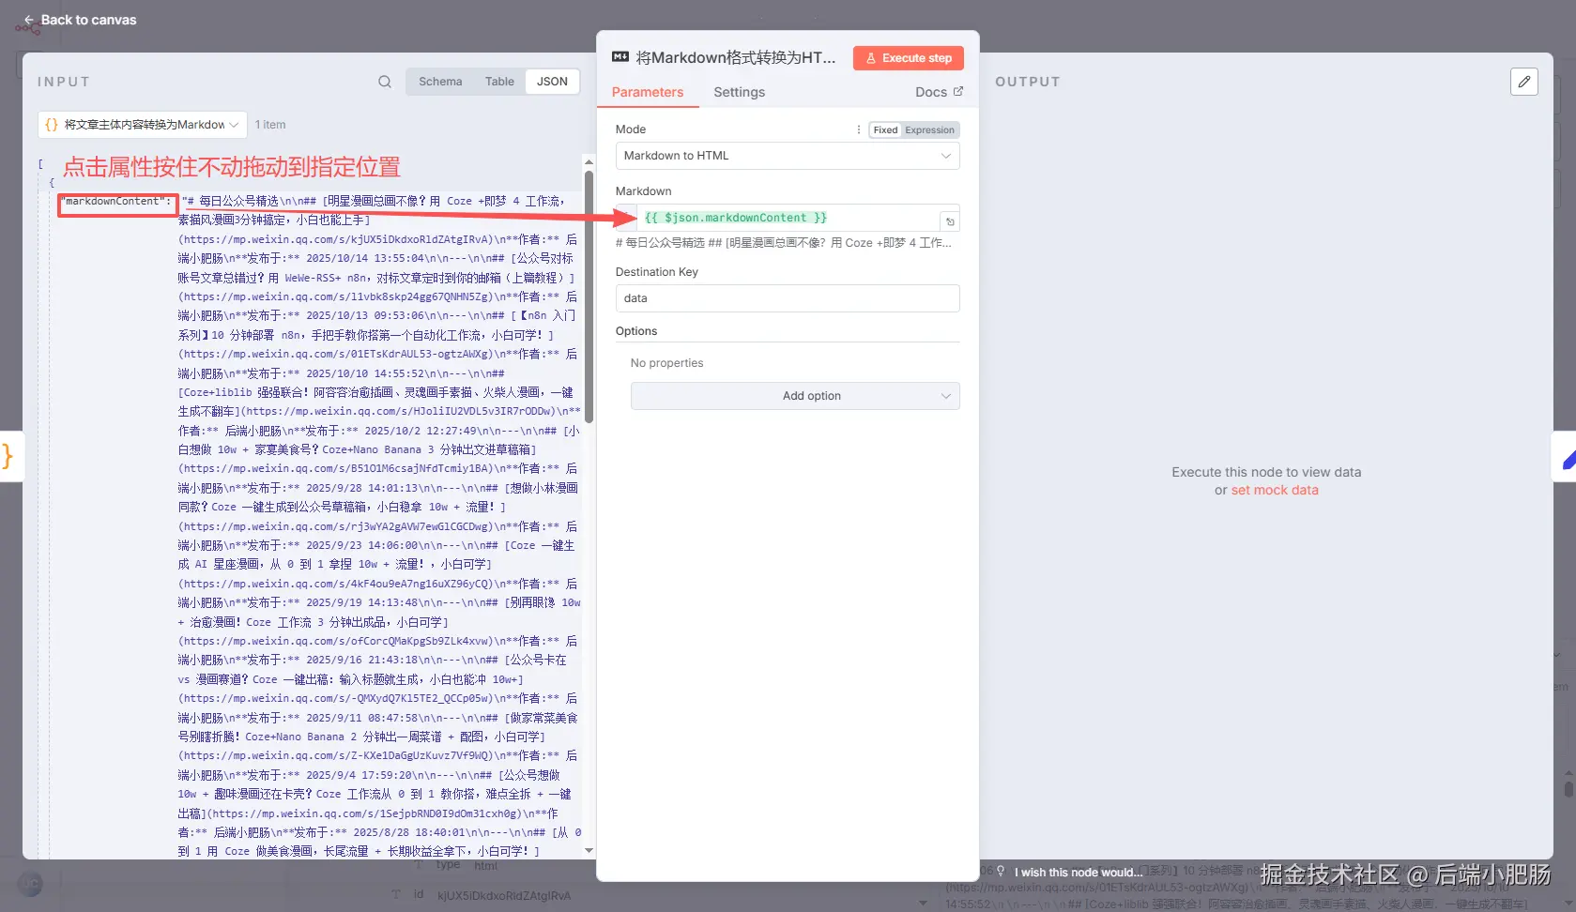
Task: Click the Destination Key field
Action: click(x=788, y=298)
